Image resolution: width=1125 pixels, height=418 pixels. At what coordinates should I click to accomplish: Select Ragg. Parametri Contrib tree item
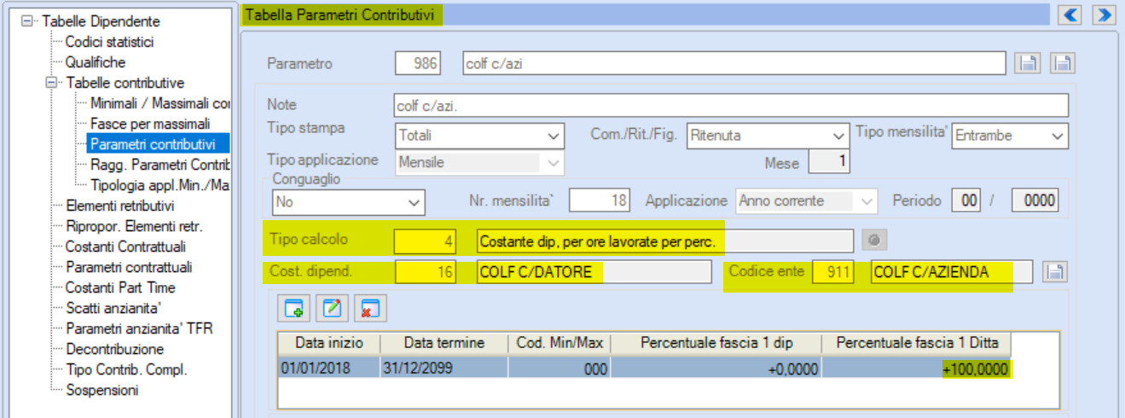tap(159, 165)
